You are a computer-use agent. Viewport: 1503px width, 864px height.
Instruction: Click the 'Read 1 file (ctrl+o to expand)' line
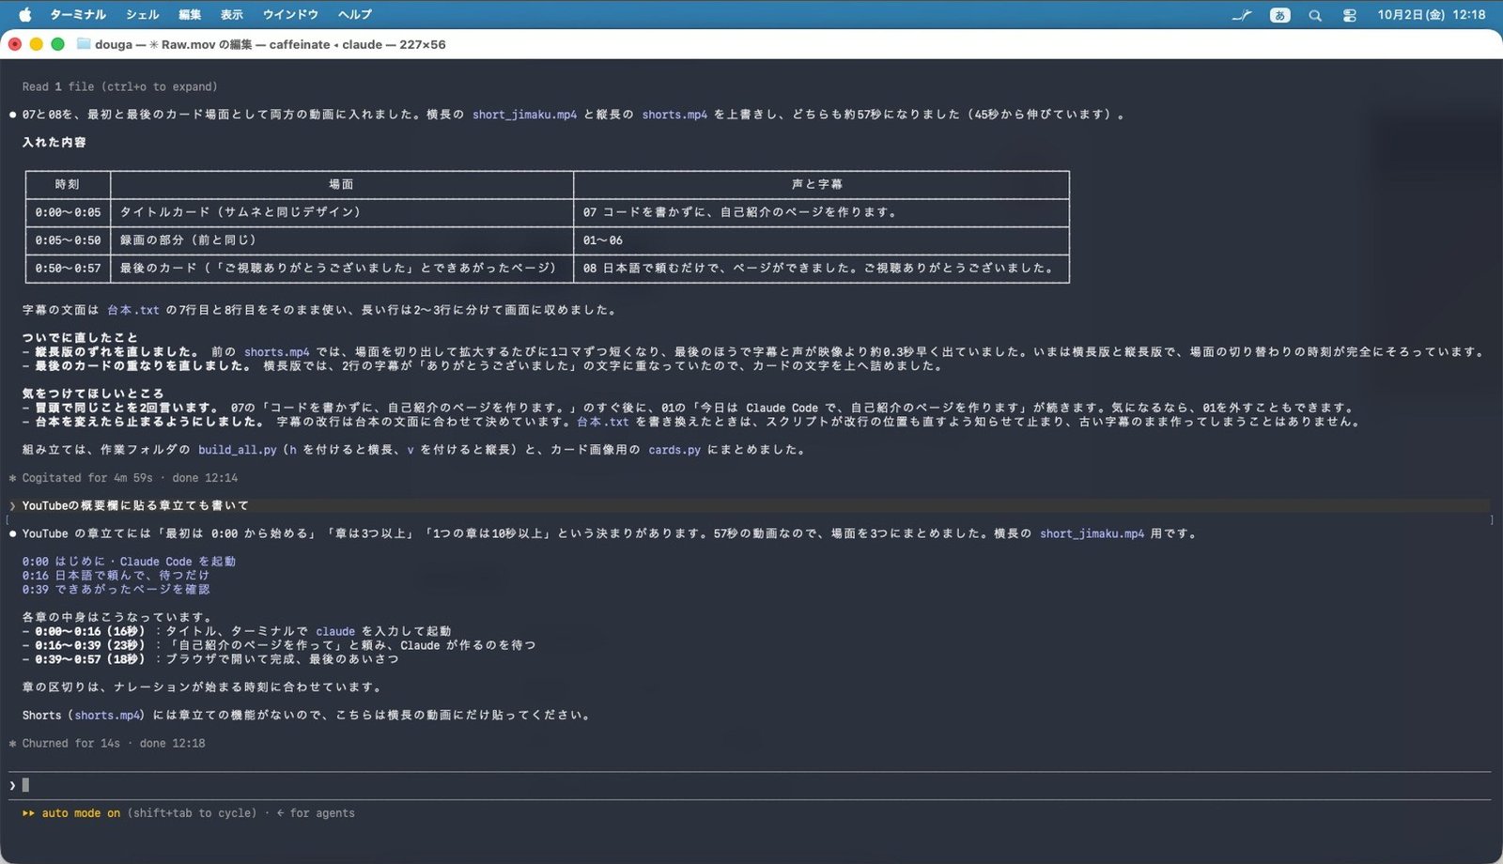120,86
